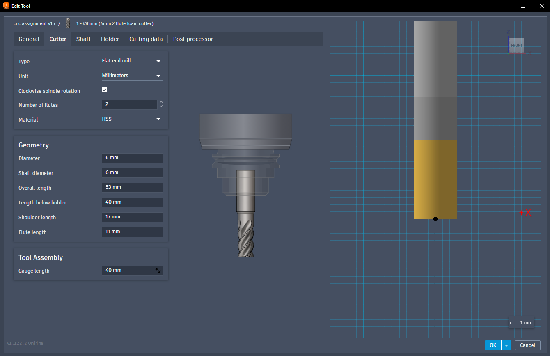Screen dimensions: 550x356
Task: Decrease the Number of flutes with the down arrow
Action: 161,107
